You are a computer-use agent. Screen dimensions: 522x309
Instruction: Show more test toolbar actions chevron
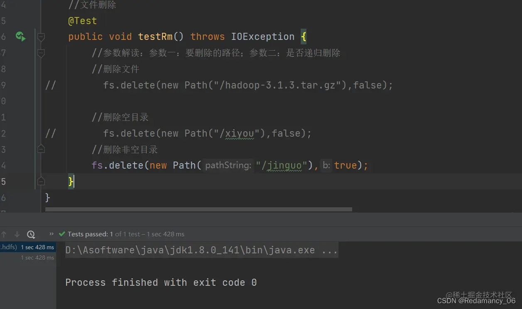tap(51, 234)
